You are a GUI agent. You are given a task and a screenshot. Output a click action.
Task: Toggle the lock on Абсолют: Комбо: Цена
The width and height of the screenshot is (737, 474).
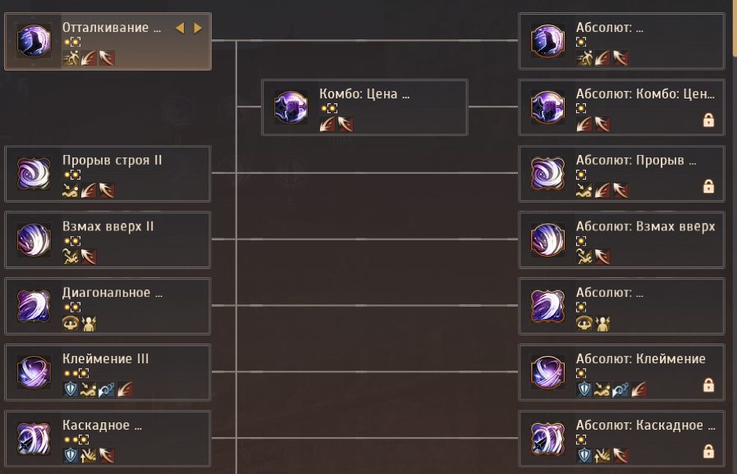point(708,121)
